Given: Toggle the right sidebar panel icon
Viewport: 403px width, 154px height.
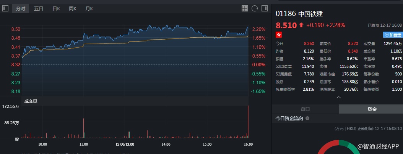Looking at the screenshot, I should coord(265,8).
